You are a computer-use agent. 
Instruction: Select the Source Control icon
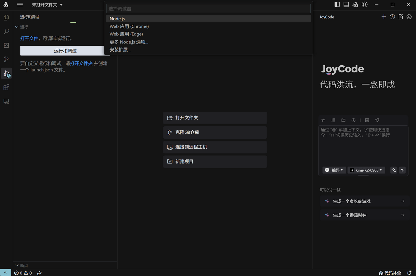coord(6,59)
